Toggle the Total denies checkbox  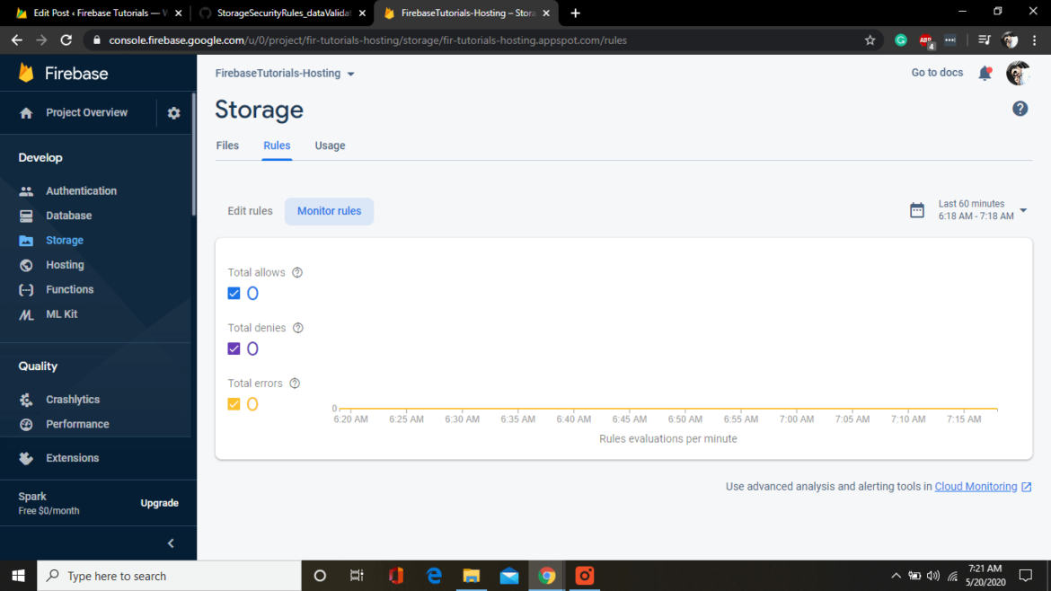(x=234, y=348)
